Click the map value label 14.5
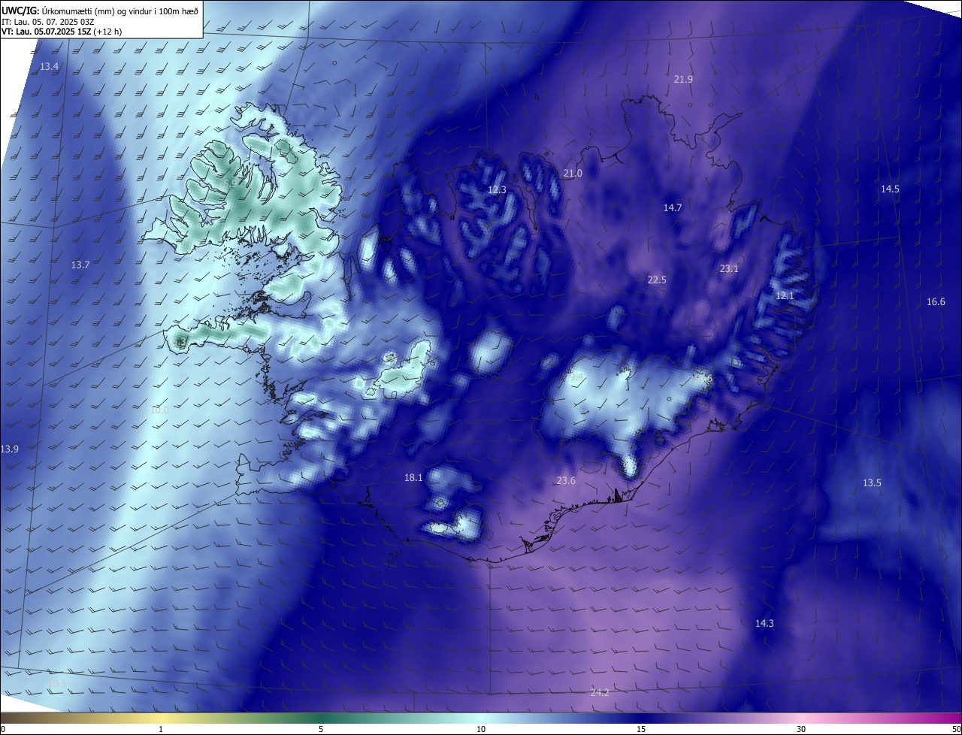 890,189
